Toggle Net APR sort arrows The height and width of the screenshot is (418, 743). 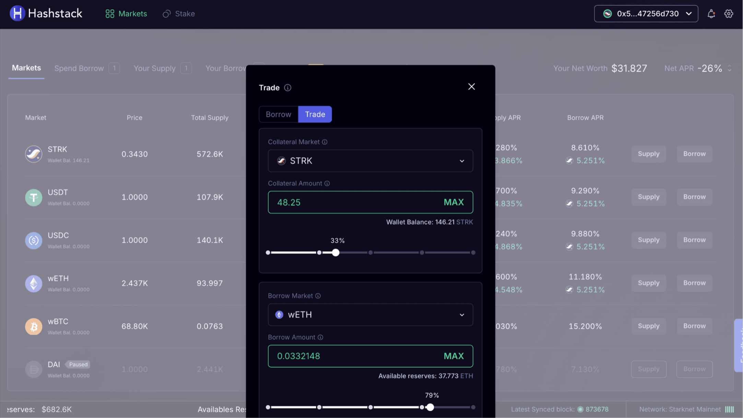tap(730, 68)
